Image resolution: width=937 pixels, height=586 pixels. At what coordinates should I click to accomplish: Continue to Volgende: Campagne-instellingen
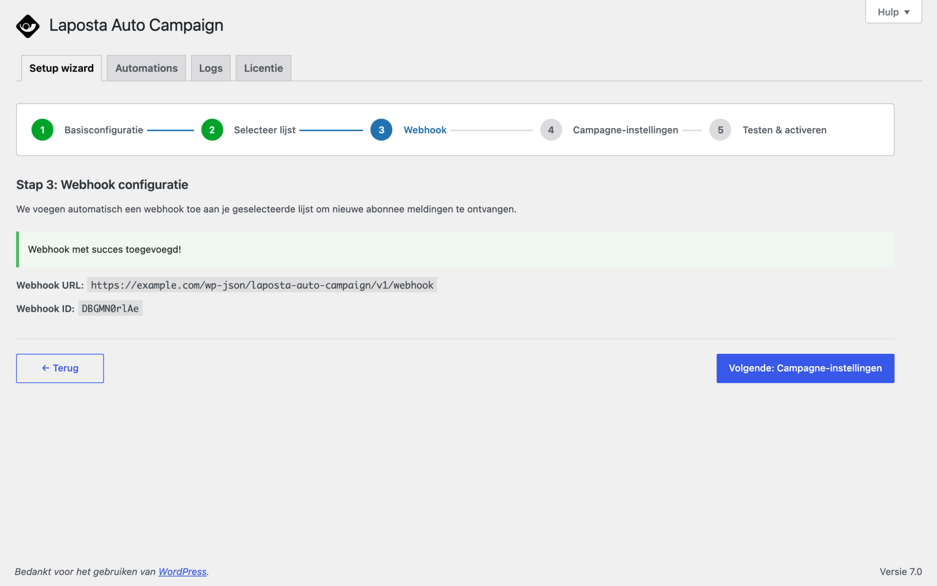805,368
